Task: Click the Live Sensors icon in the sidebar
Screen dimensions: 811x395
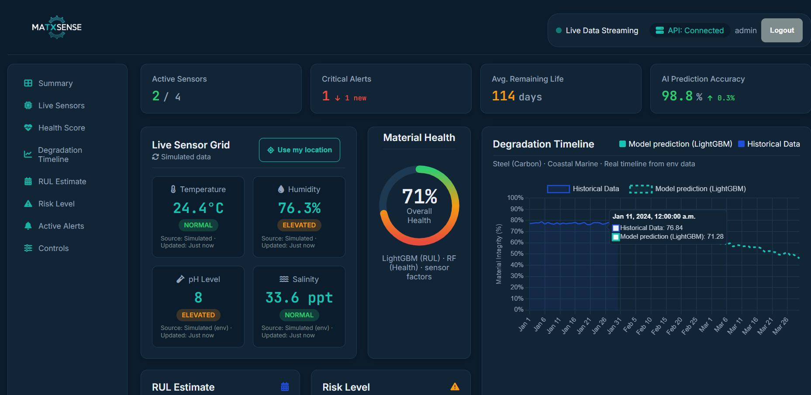Action: pyautogui.click(x=28, y=105)
